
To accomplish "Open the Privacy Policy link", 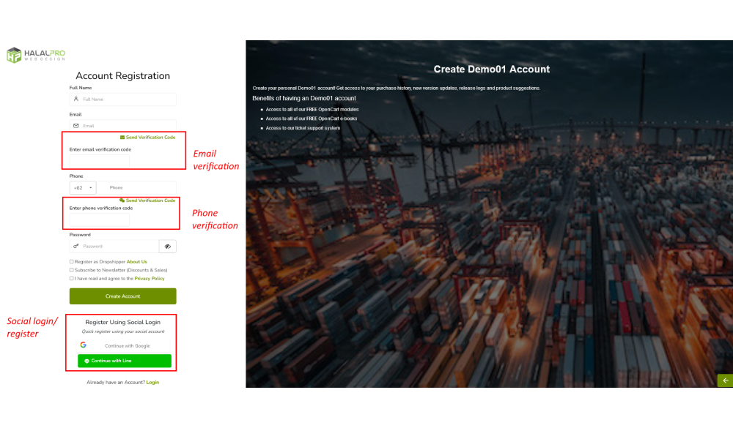I will coord(150,279).
